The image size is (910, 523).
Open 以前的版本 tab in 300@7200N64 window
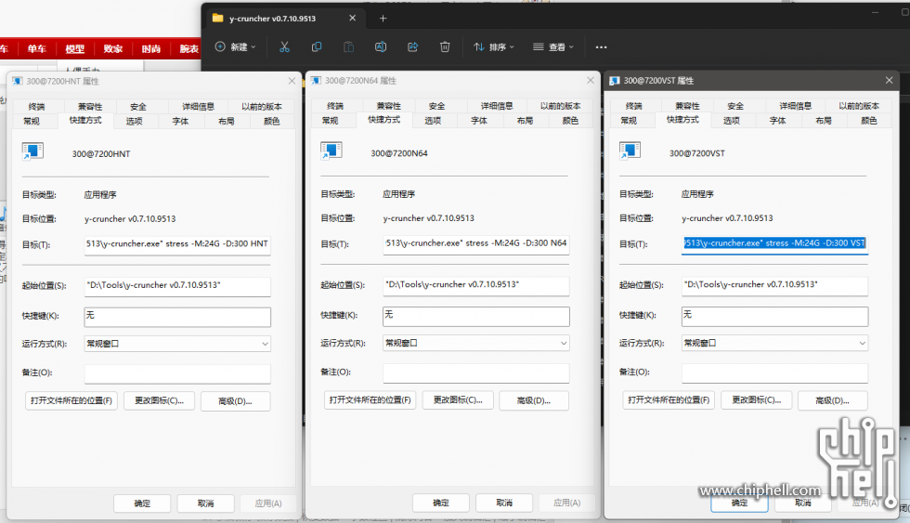coord(560,106)
